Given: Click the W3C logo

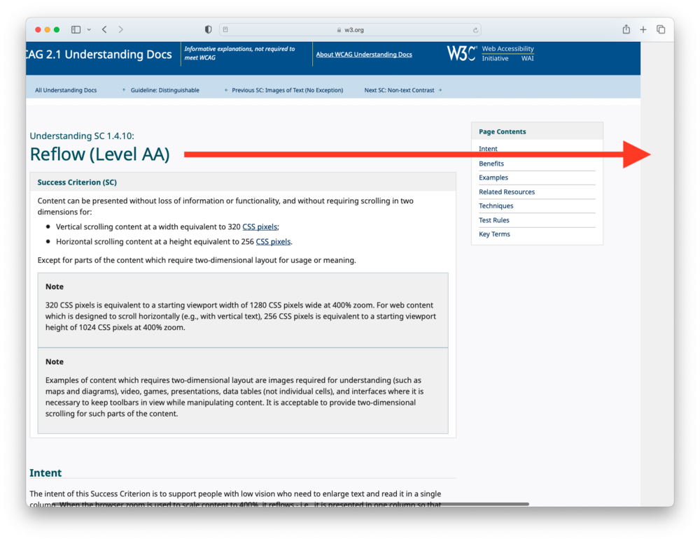Looking at the screenshot, I should [461, 53].
